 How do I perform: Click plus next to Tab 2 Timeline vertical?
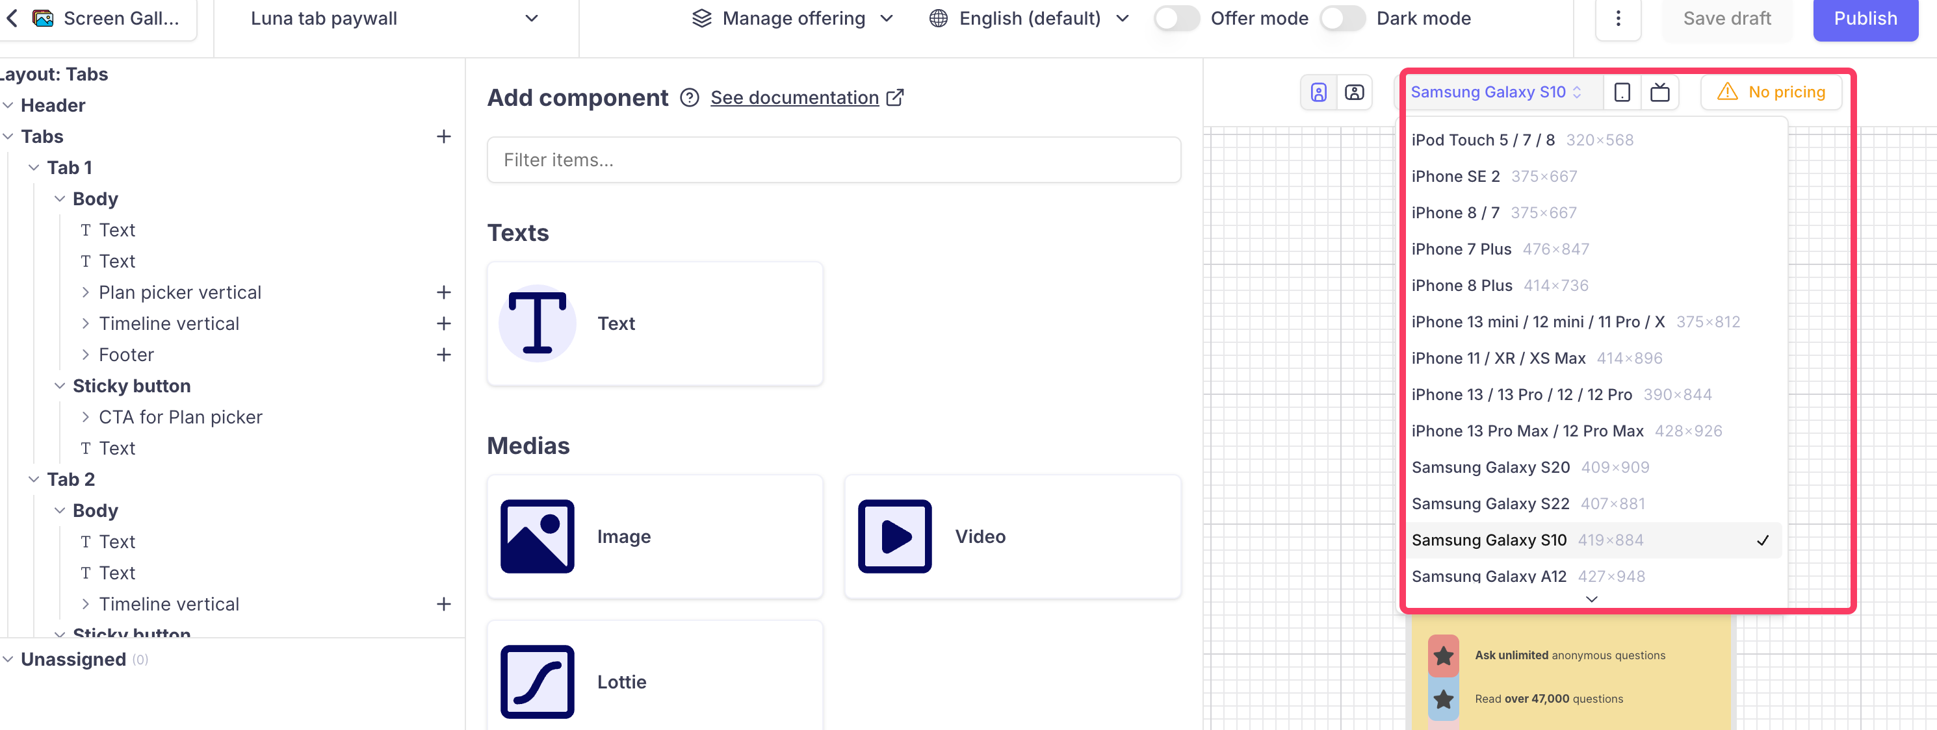click(x=444, y=605)
